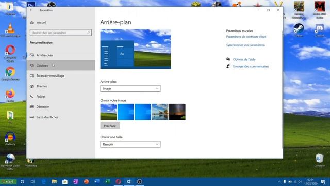Open the Couleurs settings page

pyautogui.click(x=61, y=66)
